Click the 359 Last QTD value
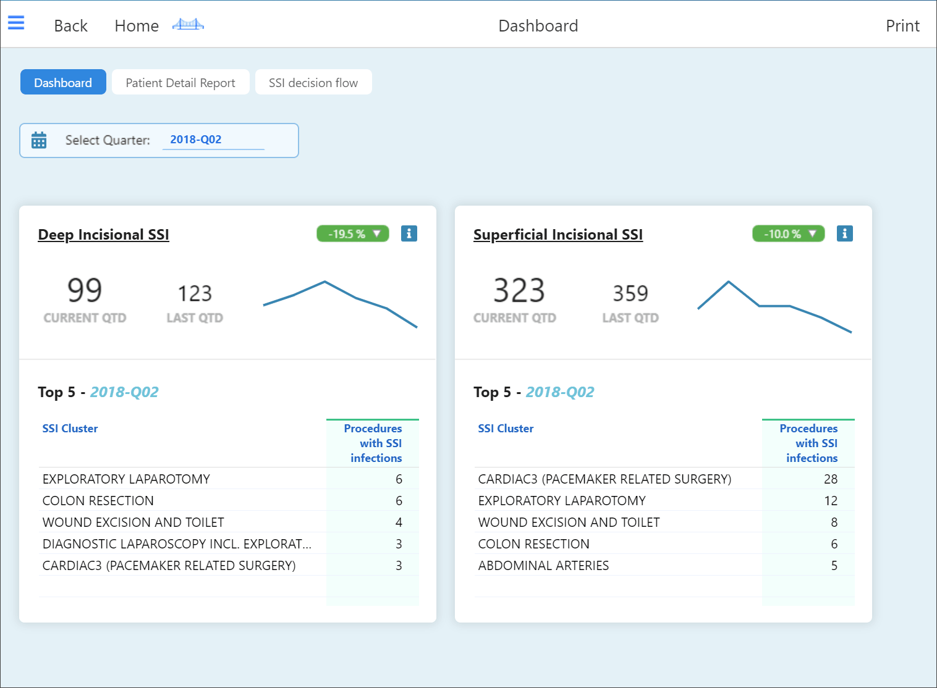The image size is (937, 688). tap(630, 293)
